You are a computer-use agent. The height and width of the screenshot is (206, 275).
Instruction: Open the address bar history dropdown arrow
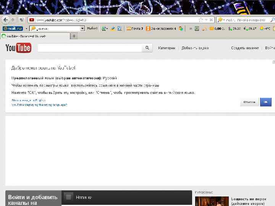point(206,20)
